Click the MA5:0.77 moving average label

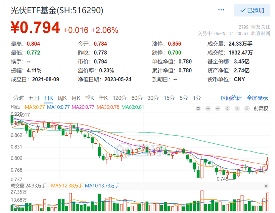(x=35, y=107)
